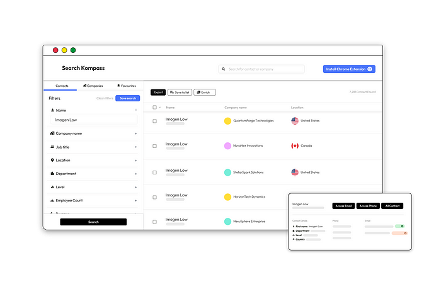Click the Name column header
441x294 pixels.
(170, 108)
